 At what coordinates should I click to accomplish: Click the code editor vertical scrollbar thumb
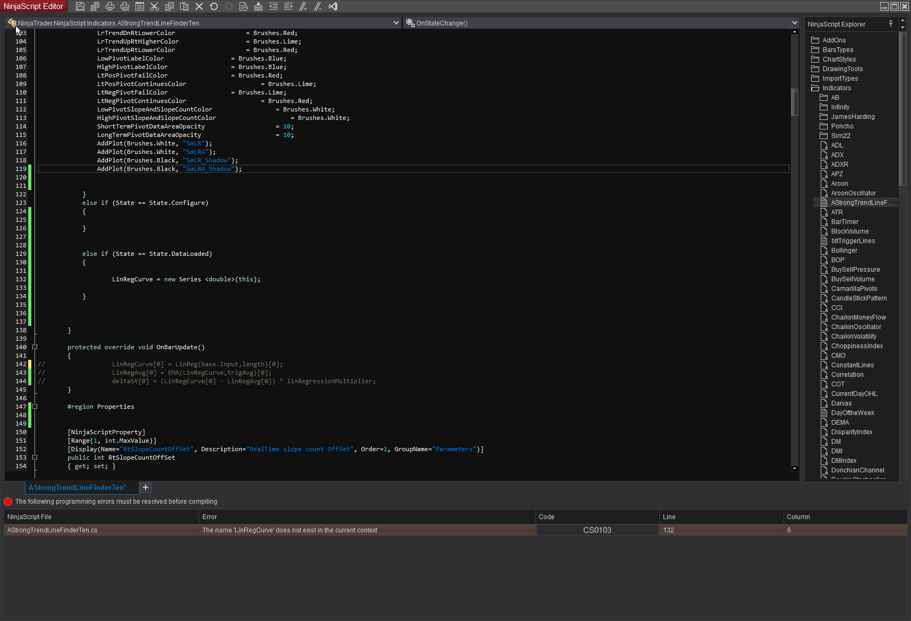[x=795, y=102]
